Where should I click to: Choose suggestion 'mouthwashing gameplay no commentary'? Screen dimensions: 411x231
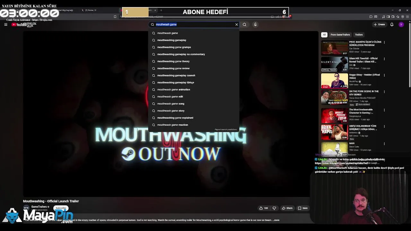coord(194,54)
